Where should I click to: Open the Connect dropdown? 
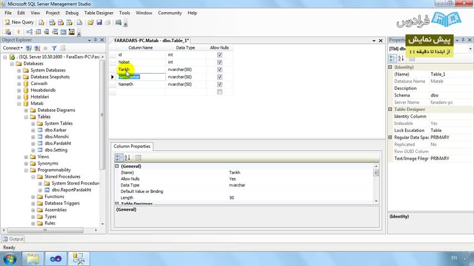coord(12,48)
